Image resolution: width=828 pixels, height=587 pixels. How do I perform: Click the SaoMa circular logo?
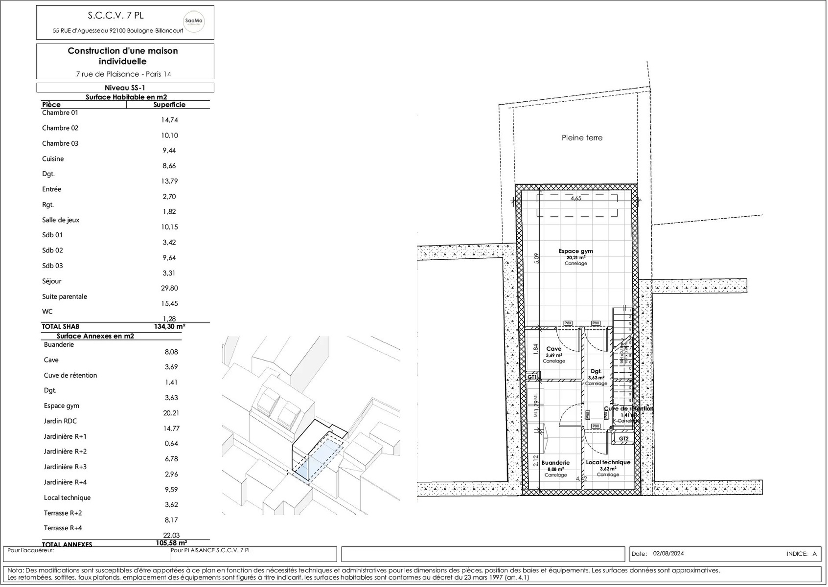[193, 22]
